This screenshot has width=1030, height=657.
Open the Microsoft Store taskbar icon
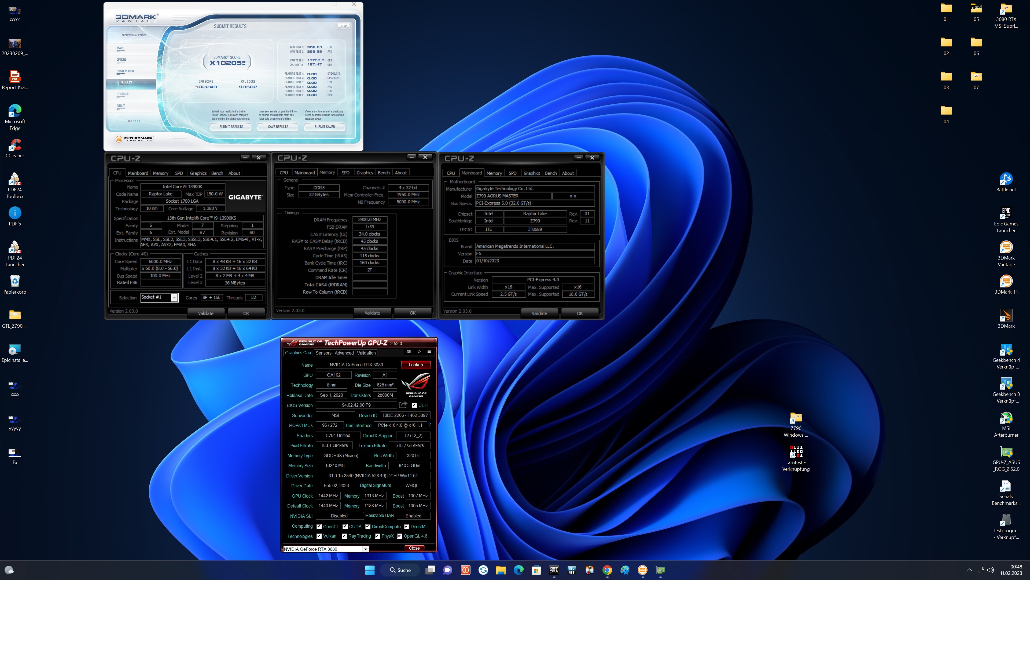pos(536,570)
